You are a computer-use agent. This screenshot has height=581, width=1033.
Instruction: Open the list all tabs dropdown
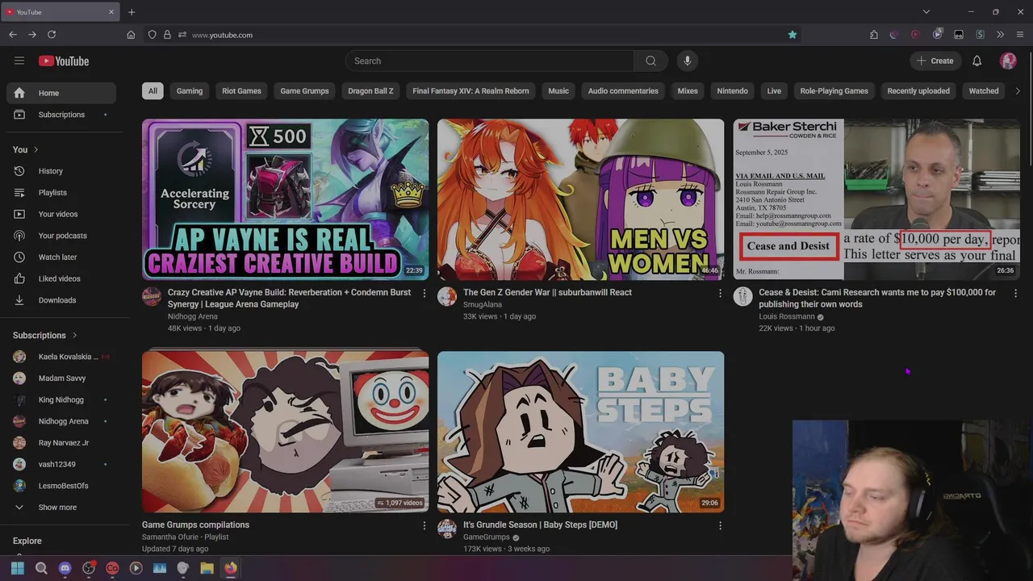coord(926,12)
